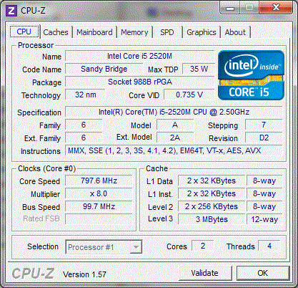This screenshot has height=288, width=298.
Task: Click the L1 Inst. size 2 x 32 KBytes
Action: coord(212,193)
